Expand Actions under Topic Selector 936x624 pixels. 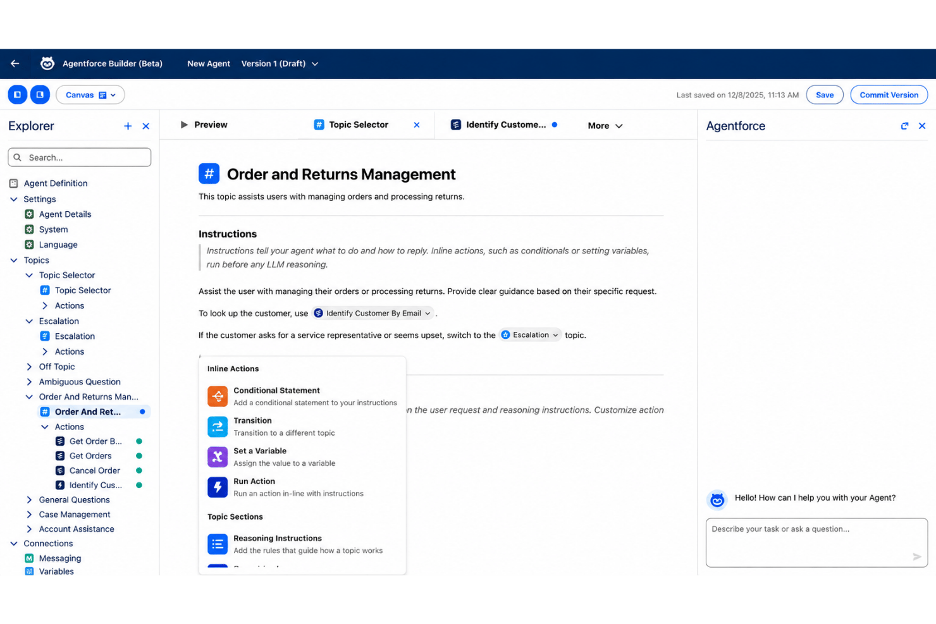point(45,306)
